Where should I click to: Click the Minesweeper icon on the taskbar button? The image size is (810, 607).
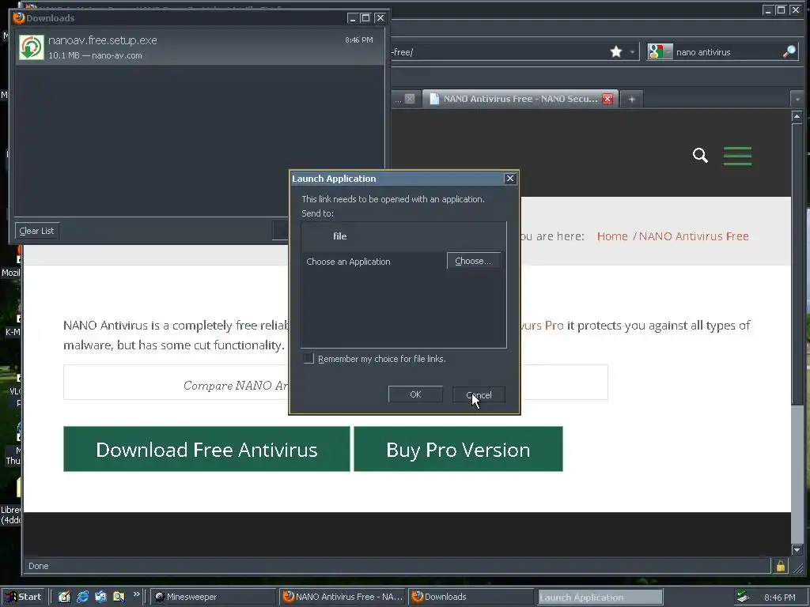click(160, 597)
